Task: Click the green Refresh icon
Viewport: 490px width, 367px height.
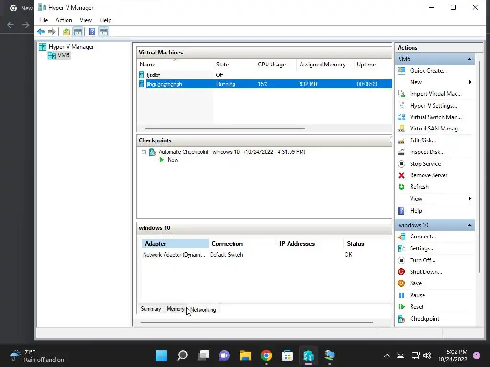Action: (x=401, y=187)
